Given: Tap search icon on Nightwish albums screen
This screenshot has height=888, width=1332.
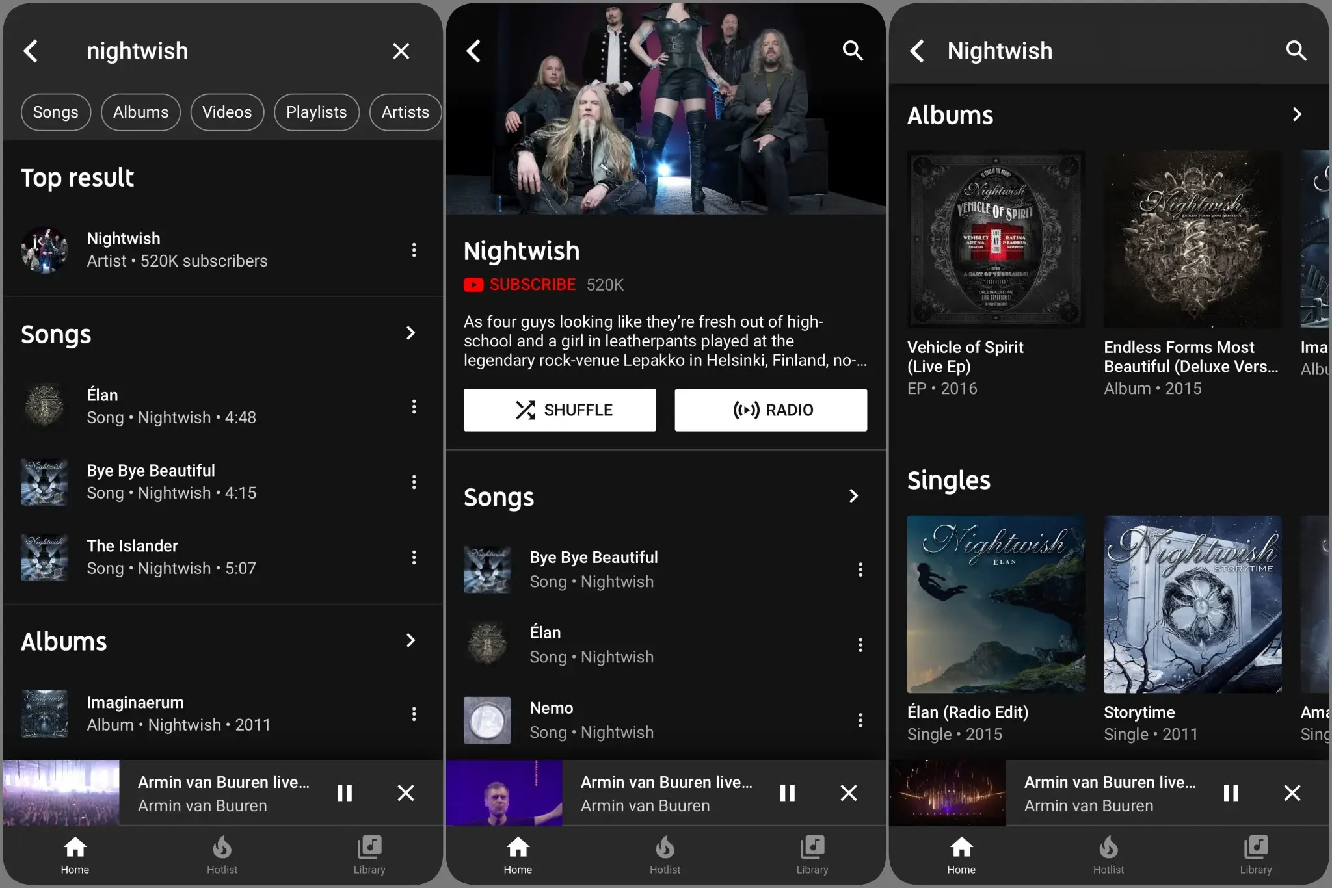Looking at the screenshot, I should 1296,51.
